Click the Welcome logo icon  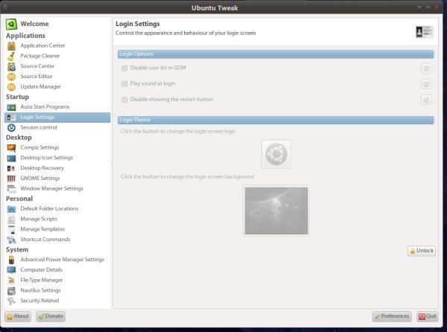[11, 25]
